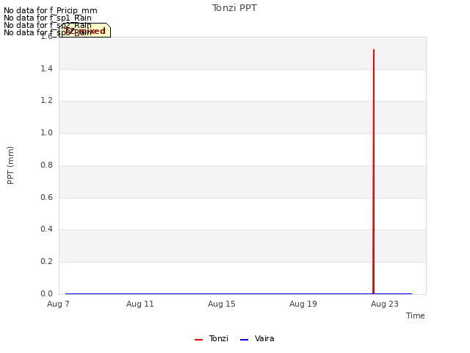Click the 'PPT (mm)' y-axis label

(x=10, y=165)
